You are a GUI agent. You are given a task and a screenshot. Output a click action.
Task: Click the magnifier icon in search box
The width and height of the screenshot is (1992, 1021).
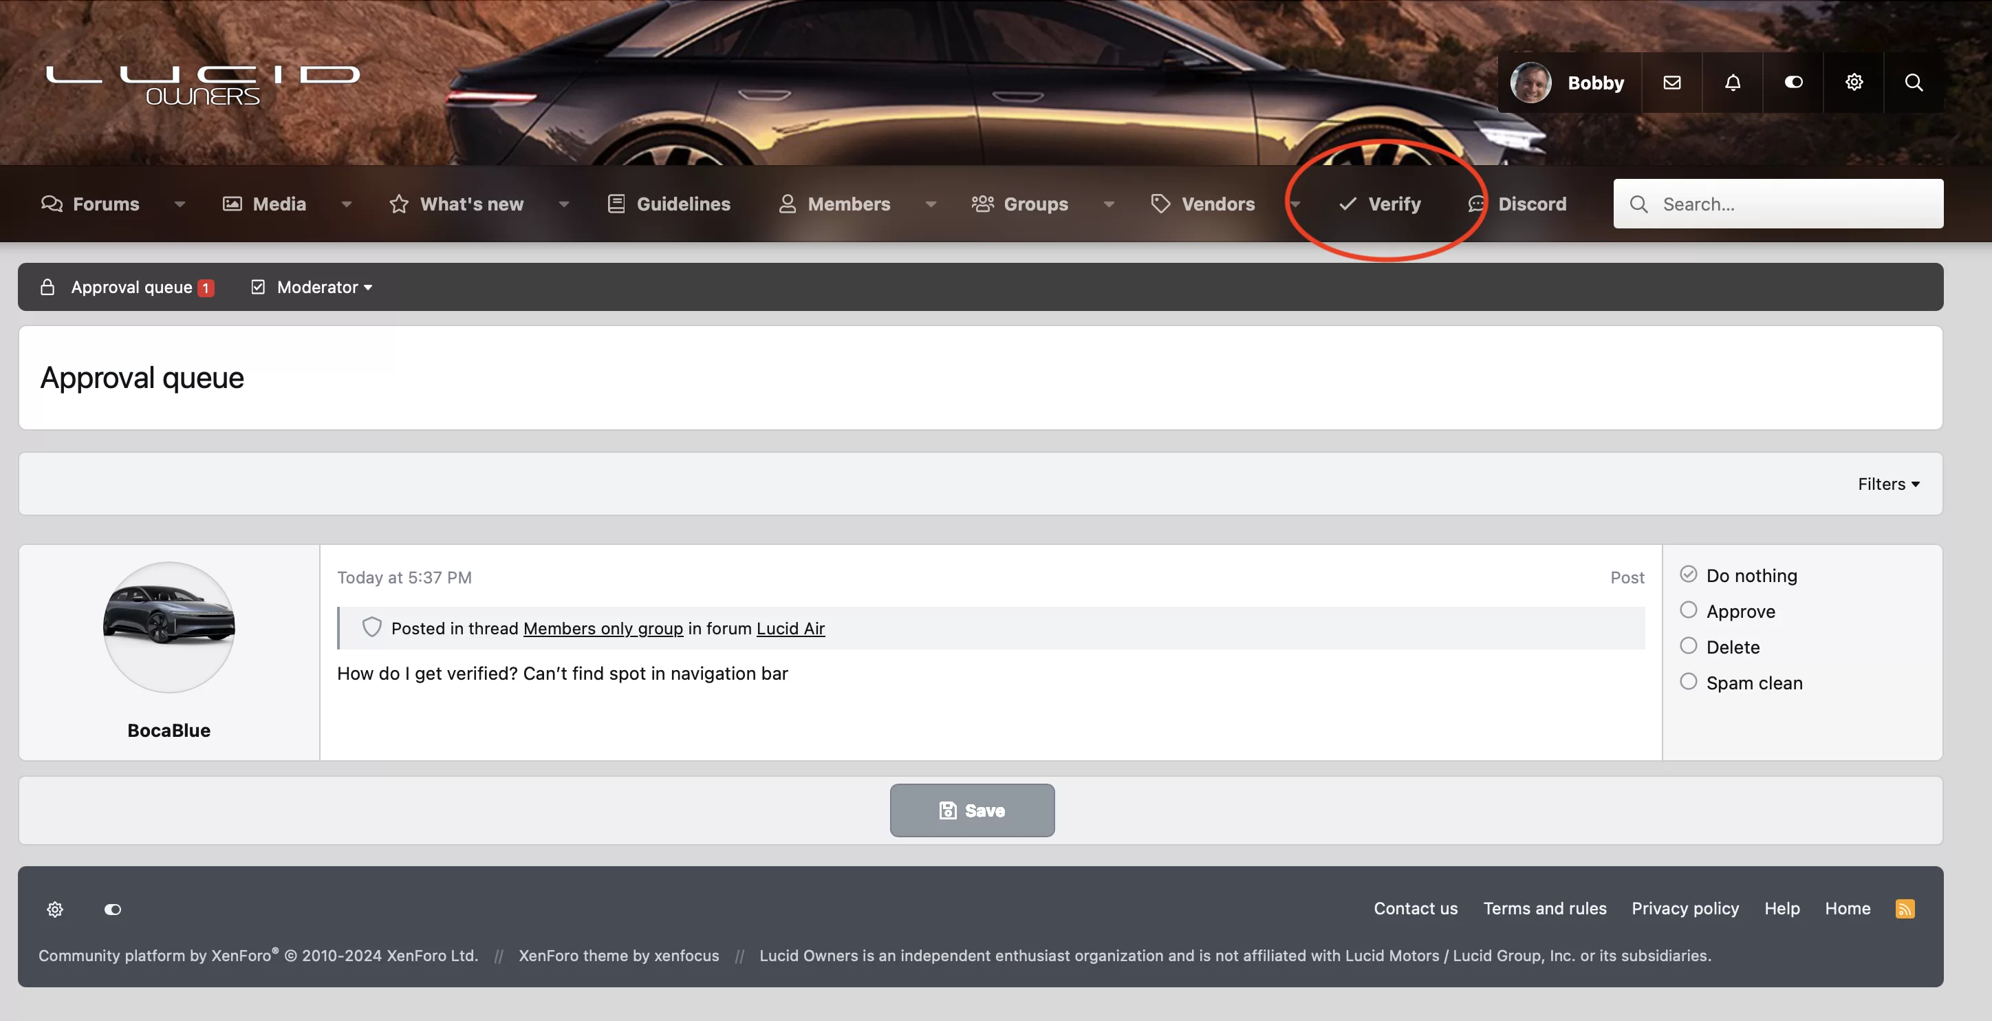pos(1638,204)
